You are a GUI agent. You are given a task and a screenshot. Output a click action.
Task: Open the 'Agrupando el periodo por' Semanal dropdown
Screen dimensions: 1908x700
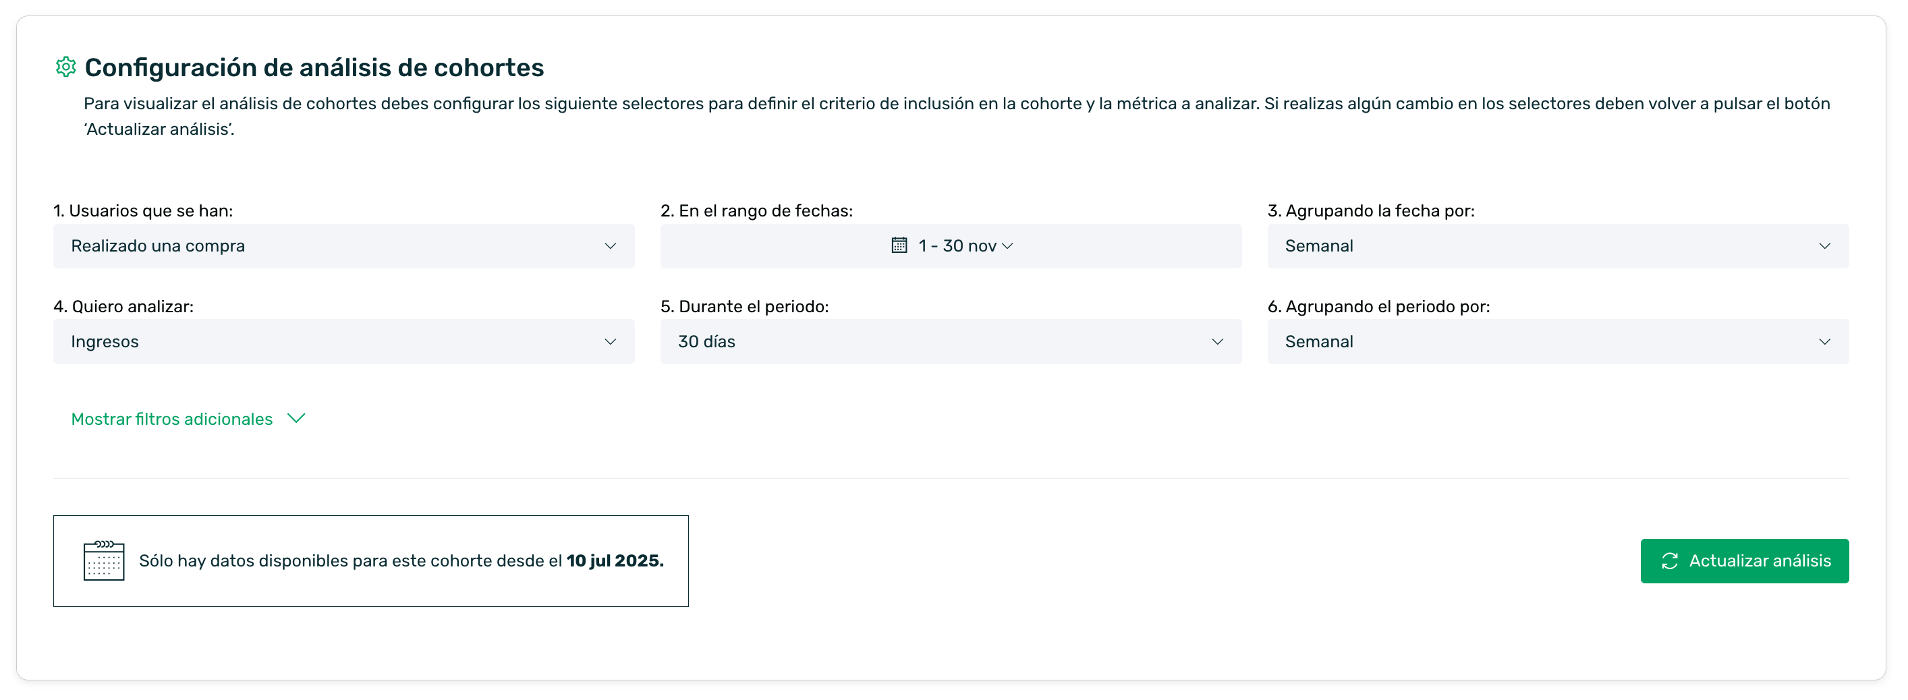tap(1557, 342)
